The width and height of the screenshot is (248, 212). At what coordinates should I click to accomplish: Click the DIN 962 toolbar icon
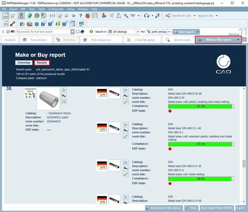(x=66, y=16)
